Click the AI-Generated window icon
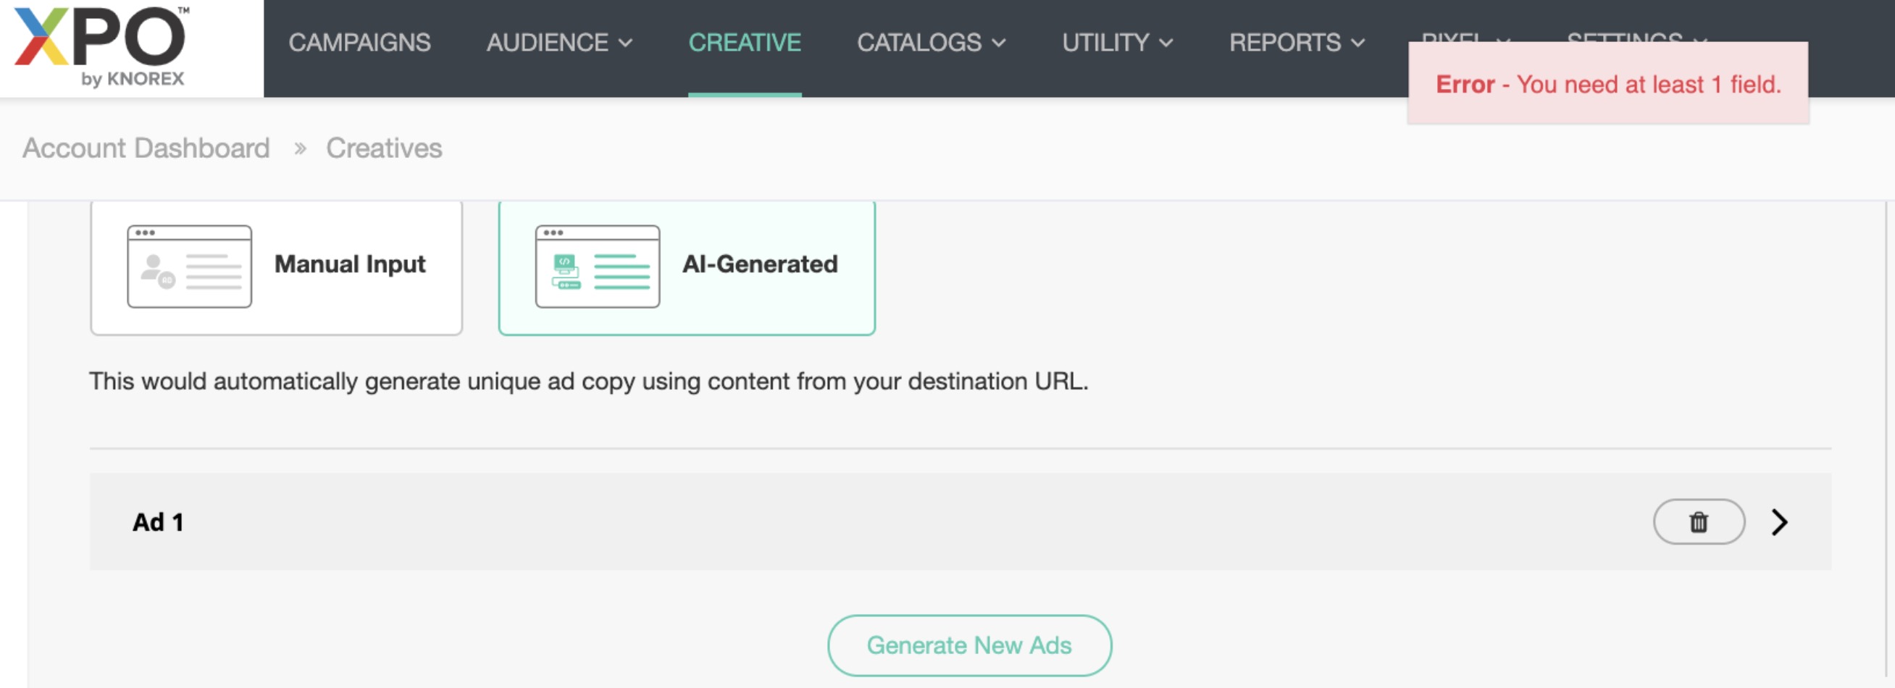The image size is (1895, 688). pos(597,267)
